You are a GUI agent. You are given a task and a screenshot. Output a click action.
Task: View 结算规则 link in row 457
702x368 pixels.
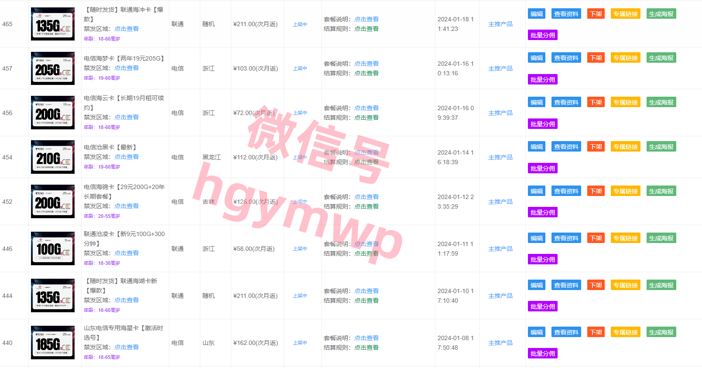(x=366, y=73)
